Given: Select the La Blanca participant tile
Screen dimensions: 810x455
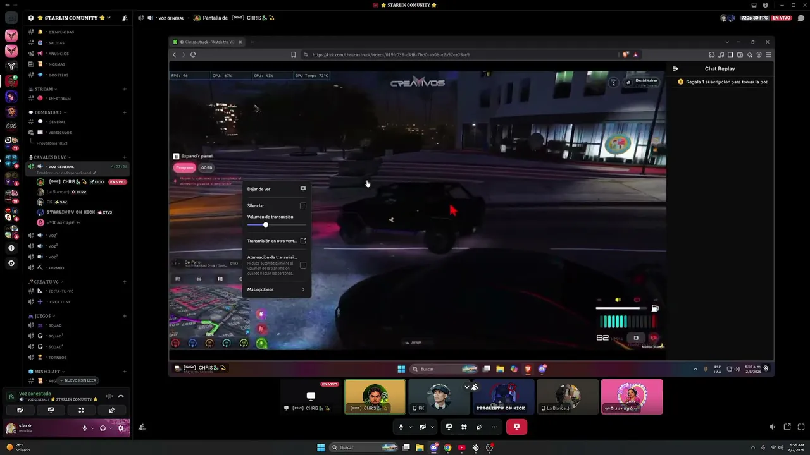Looking at the screenshot, I should 567,397.
